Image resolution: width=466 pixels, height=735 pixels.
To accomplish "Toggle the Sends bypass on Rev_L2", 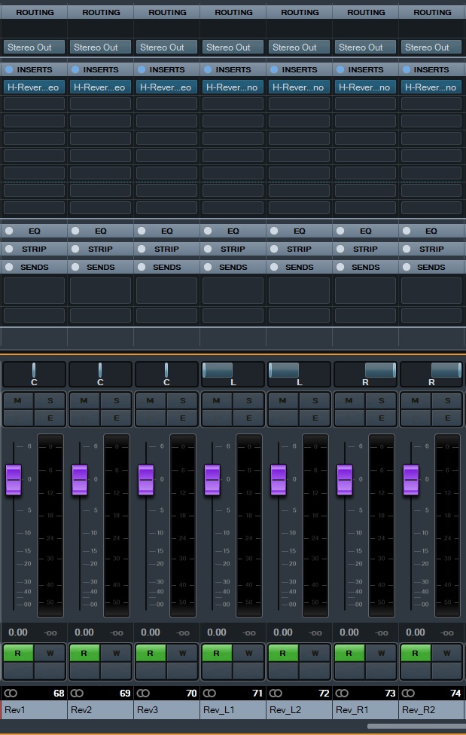I will [274, 267].
